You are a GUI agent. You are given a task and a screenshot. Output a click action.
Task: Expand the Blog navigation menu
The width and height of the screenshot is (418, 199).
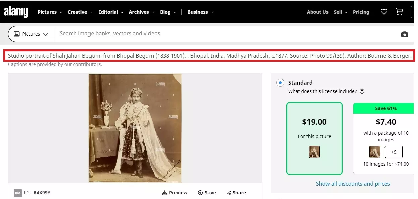168,12
